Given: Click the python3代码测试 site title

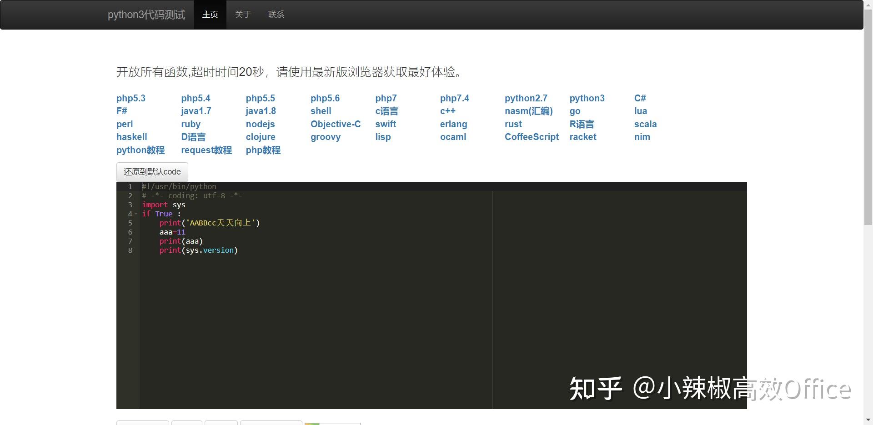Looking at the screenshot, I should [x=146, y=14].
